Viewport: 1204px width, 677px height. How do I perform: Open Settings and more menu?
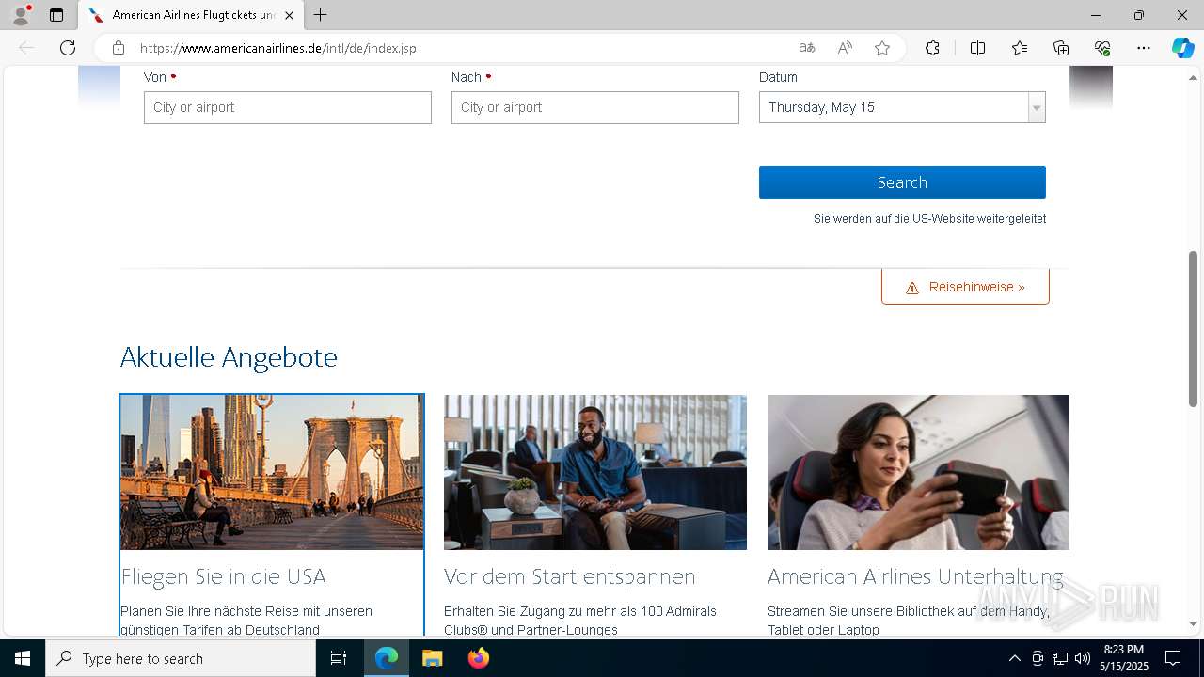tap(1144, 48)
